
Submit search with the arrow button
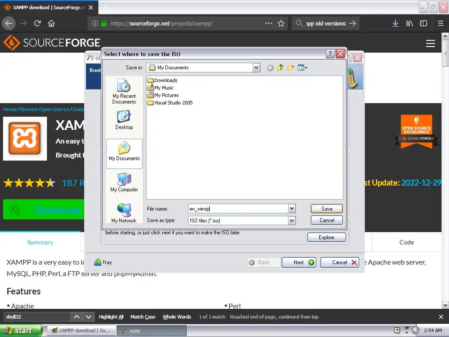pos(353,23)
